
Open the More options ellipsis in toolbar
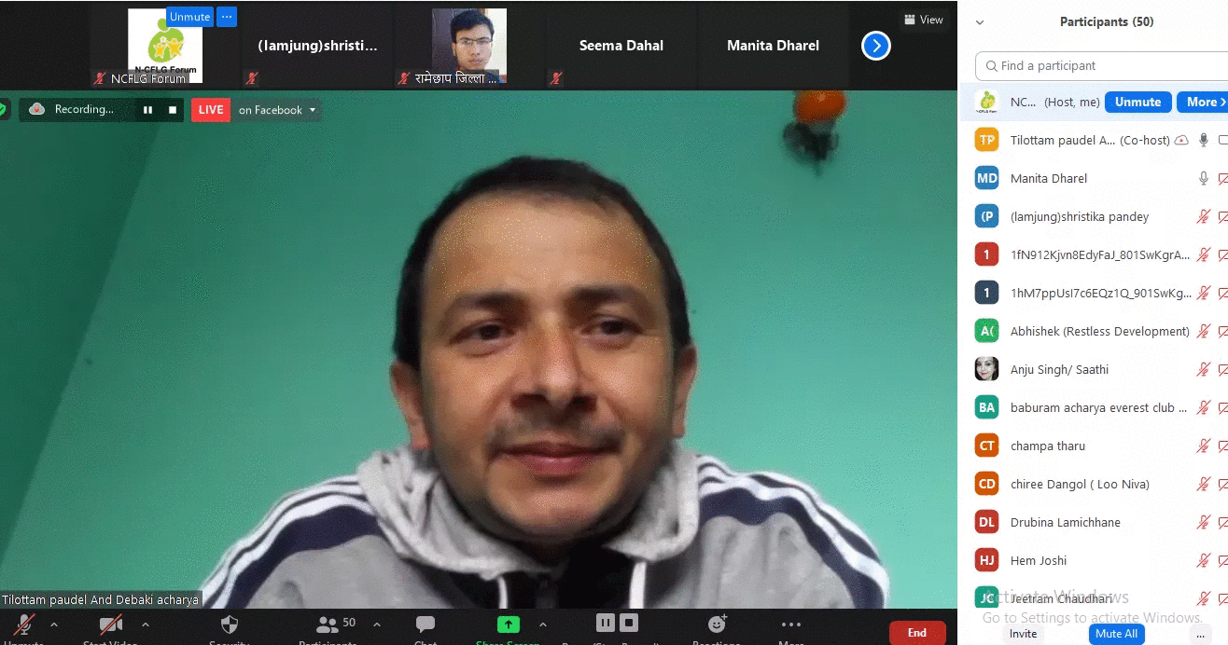pyautogui.click(x=791, y=624)
